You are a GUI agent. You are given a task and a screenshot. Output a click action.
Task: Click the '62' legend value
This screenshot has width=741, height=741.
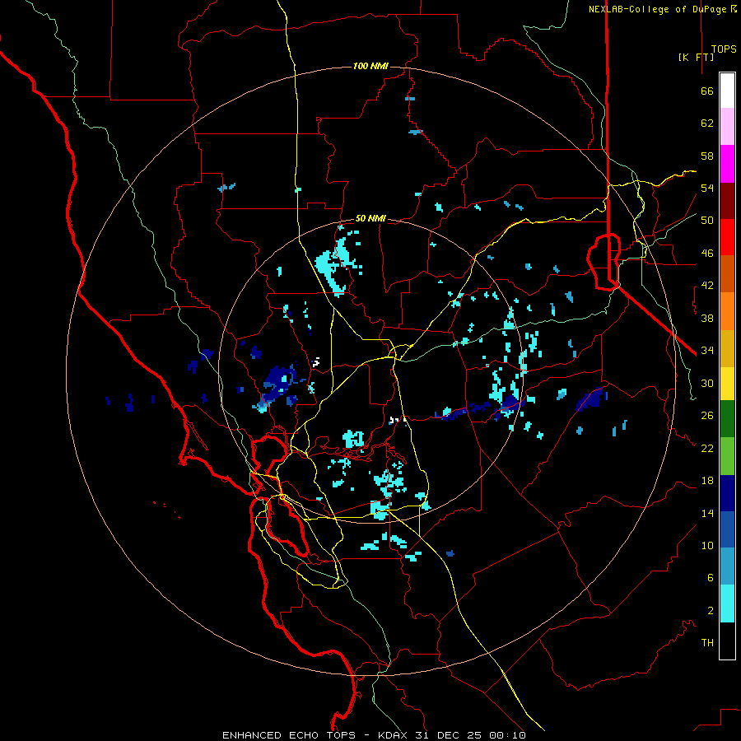(707, 123)
